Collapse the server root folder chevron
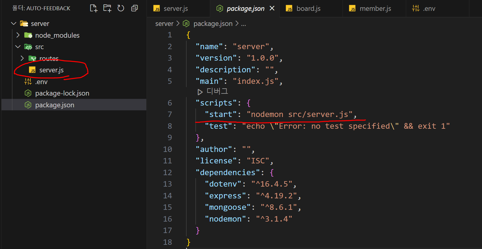The image size is (482, 249). 14,24
